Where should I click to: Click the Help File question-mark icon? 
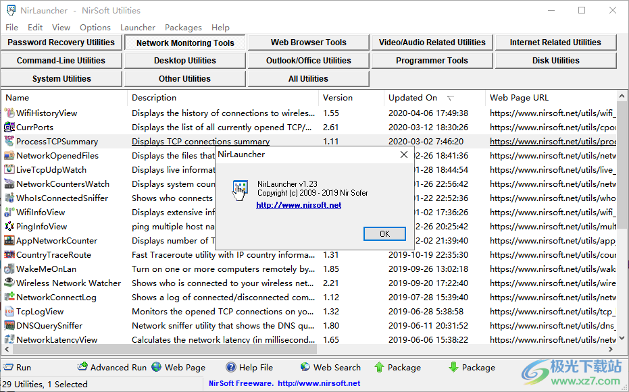(x=230, y=367)
